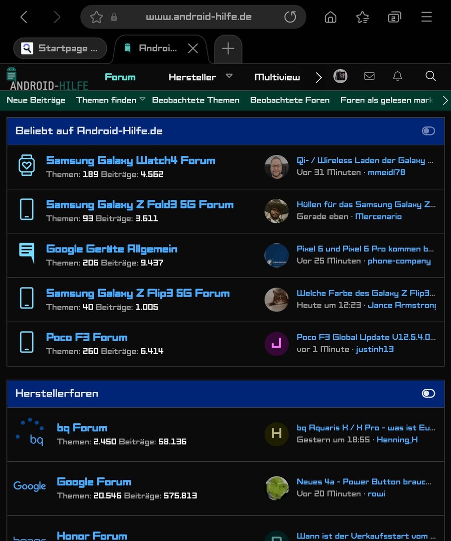The width and height of the screenshot is (451, 541).
Task: Switch to the Startpage tab
Action: (x=60, y=48)
